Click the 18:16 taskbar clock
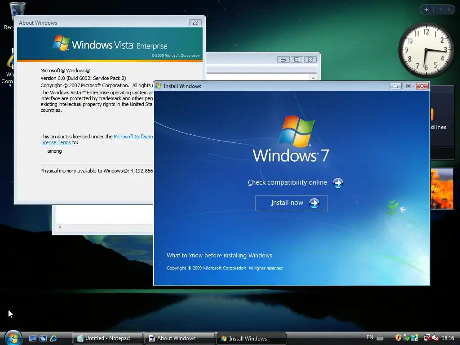The image size is (460, 345). [448, 338]
